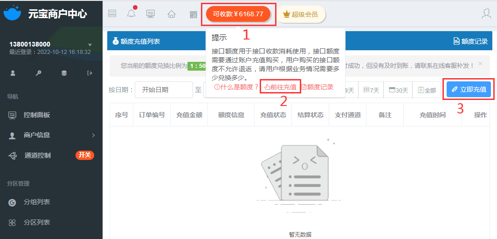The image size is (497, 239).
Task: Go to home using the house icon
Action: (172, 14)
